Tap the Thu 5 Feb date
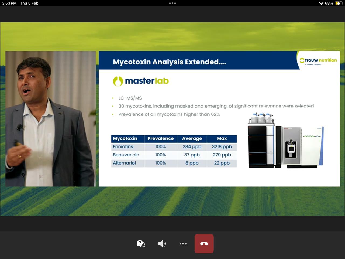This screenshot has width=345, height=259. pyautogui.click(x=29, y=3)
